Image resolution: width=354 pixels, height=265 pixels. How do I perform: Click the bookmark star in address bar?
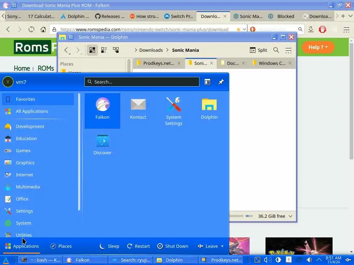click(239, 29)
